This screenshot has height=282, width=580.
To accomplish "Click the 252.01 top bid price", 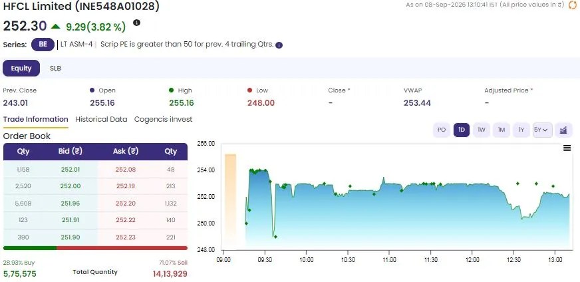I will click(x=71, y=170).
